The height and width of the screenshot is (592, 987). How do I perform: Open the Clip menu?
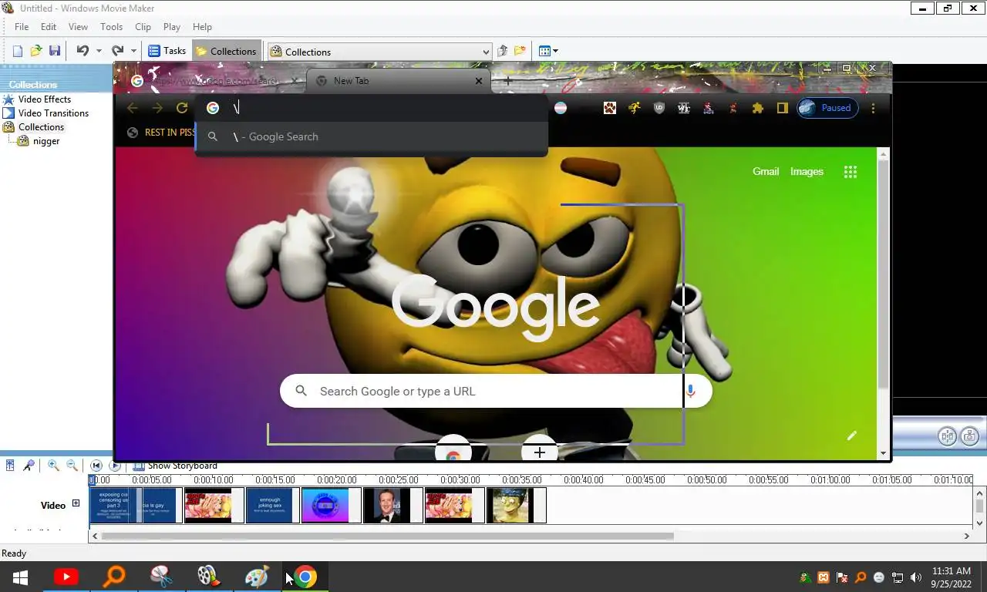pyautogui.click(x=143, y=26)
